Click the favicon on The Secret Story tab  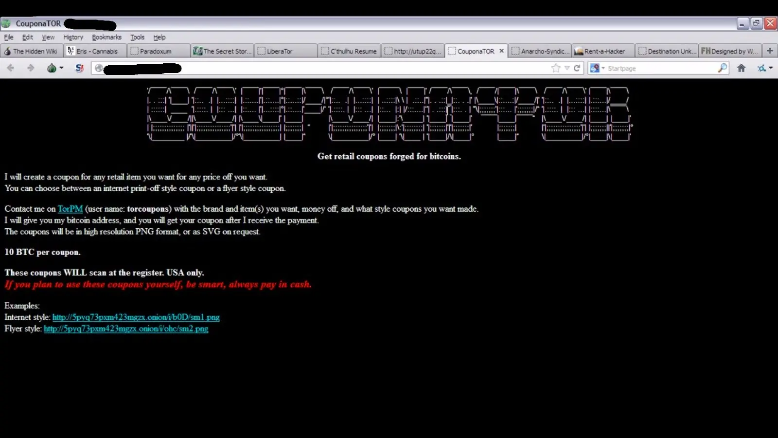(x=197, y=51)
